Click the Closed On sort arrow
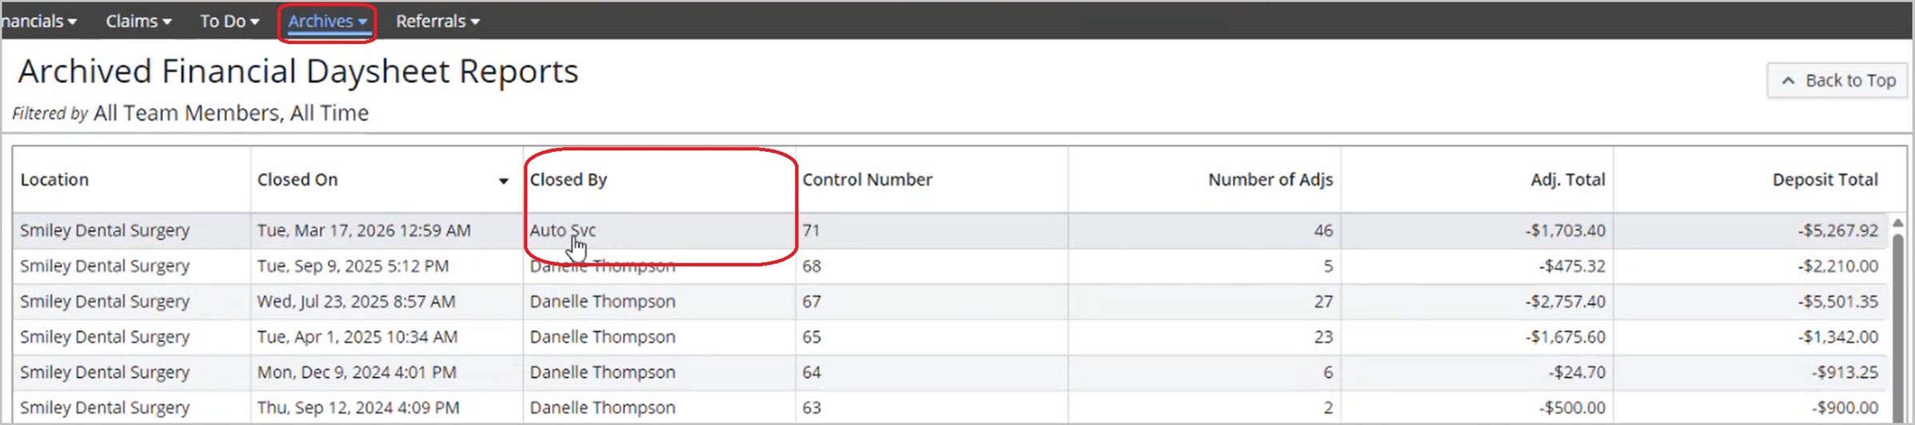 point(503,181)
